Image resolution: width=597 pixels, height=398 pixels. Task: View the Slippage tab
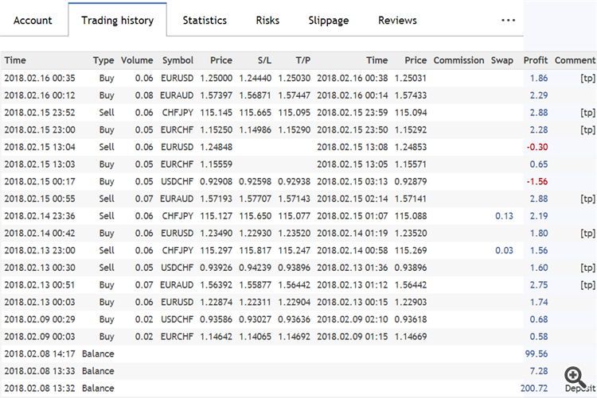tap(329, 21)
